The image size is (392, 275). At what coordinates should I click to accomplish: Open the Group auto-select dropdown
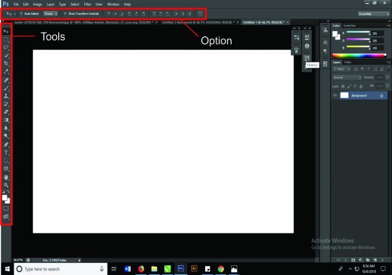coord(51,14)
